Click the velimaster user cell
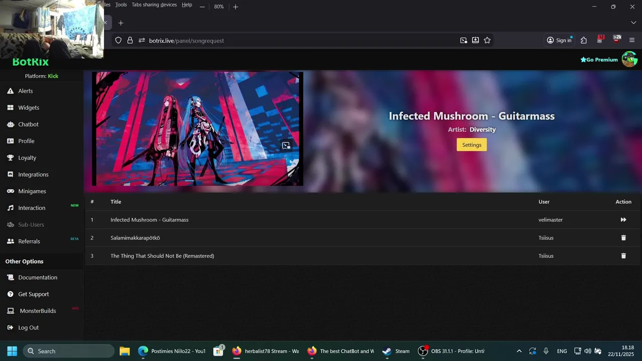642x361 pixels. click(550, 220)
